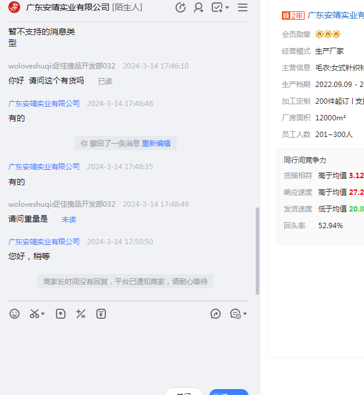
Task: Click the 关闭 button
Action: click(x=184, y=392)
